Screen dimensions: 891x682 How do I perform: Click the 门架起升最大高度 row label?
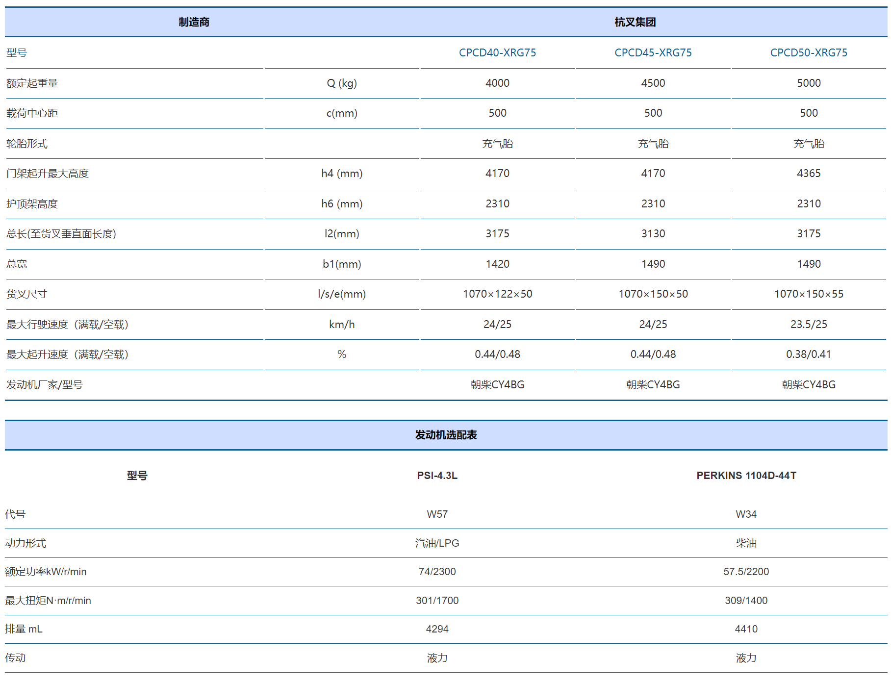pos(48,174)
